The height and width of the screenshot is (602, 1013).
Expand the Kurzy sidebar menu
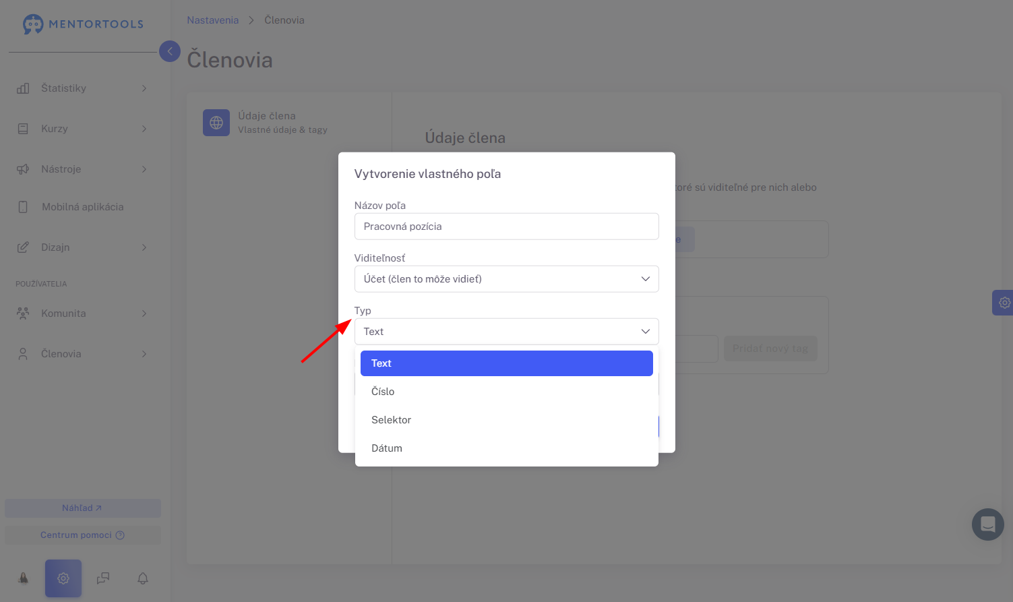tap(82, 129)
